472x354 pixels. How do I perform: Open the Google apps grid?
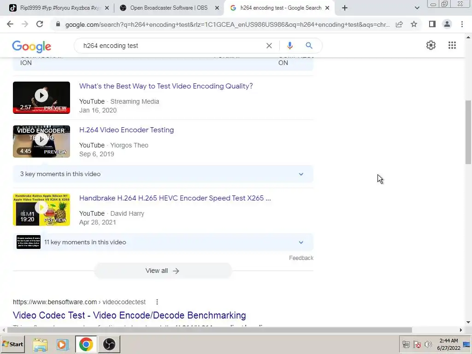(x=452, y=45)
